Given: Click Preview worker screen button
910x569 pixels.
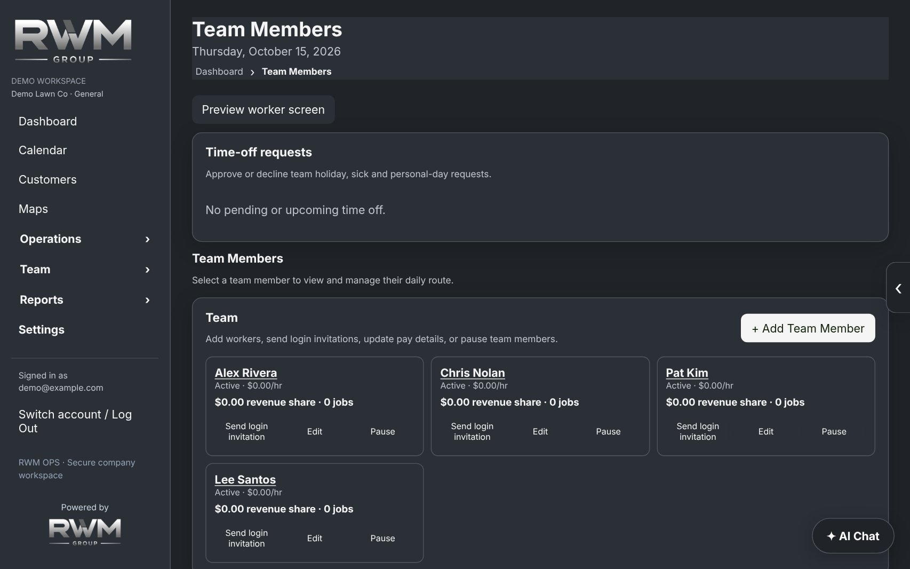Looking at the screenshot, I should 264,109.
